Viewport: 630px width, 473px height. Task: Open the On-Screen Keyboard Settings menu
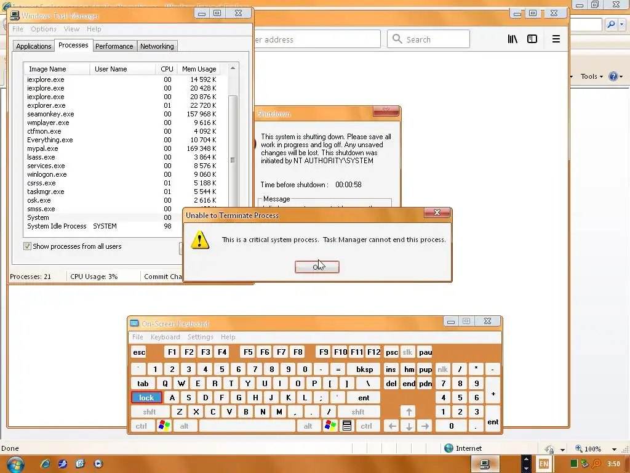click(x=200, y=337)
